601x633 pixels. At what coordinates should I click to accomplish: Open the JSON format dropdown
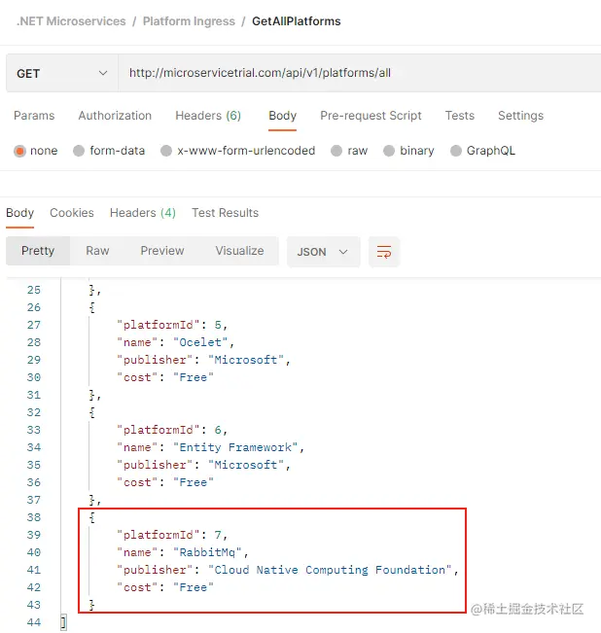point(323,252)
